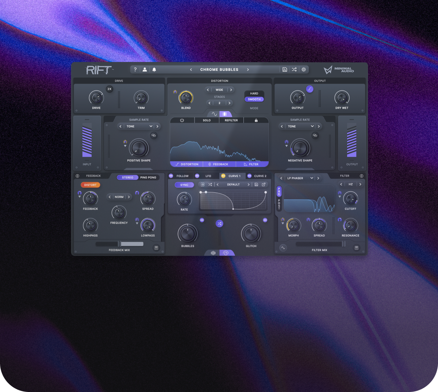Click the Feedback Mix keyboard icon
Viewport: 438px width, 392px height.
pyautogui.click(x=156, y=248)
